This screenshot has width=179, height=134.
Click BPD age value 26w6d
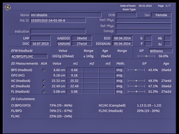(166, 70)
